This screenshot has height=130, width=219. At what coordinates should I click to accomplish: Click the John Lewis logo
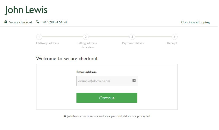click(26, 10)
